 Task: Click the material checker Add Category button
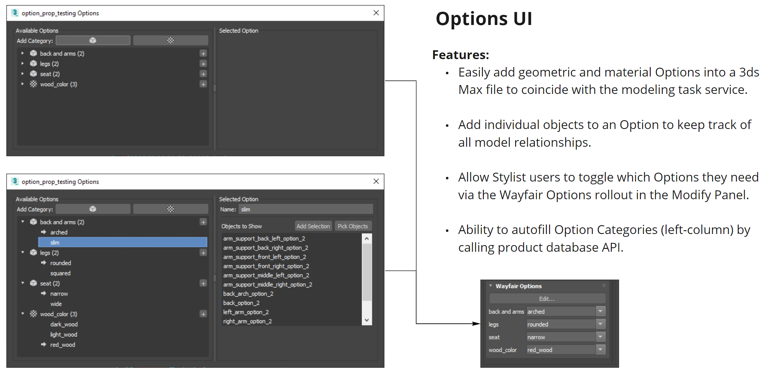pyautogui.click(x=171, y=40)
